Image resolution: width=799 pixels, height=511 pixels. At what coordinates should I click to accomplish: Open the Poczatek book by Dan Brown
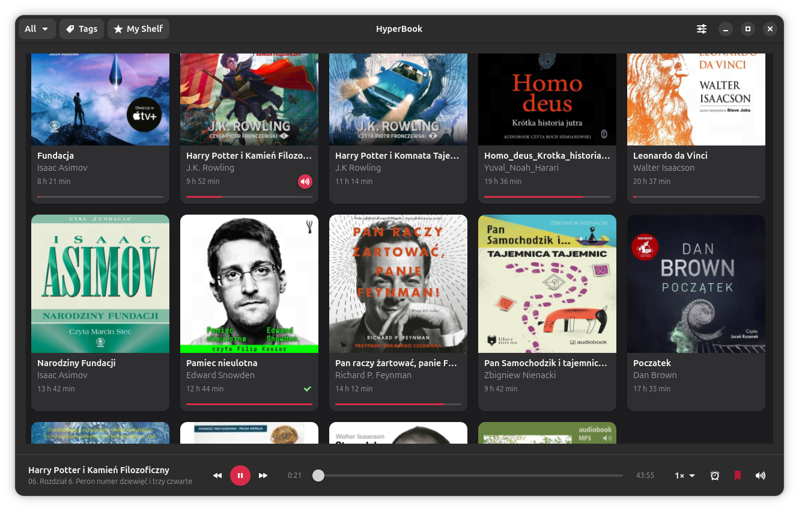(x=696, y=313)
